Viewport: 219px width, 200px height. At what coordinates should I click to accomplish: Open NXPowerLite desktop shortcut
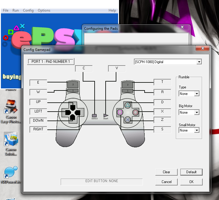[x=11, y=175]
